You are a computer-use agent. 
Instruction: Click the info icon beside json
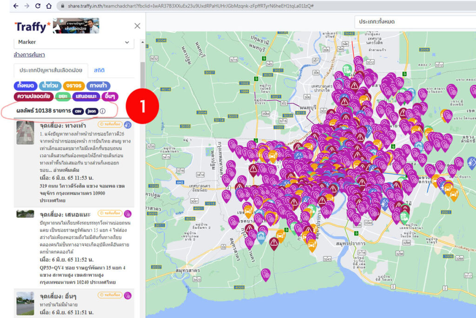(x=103, y=111)
